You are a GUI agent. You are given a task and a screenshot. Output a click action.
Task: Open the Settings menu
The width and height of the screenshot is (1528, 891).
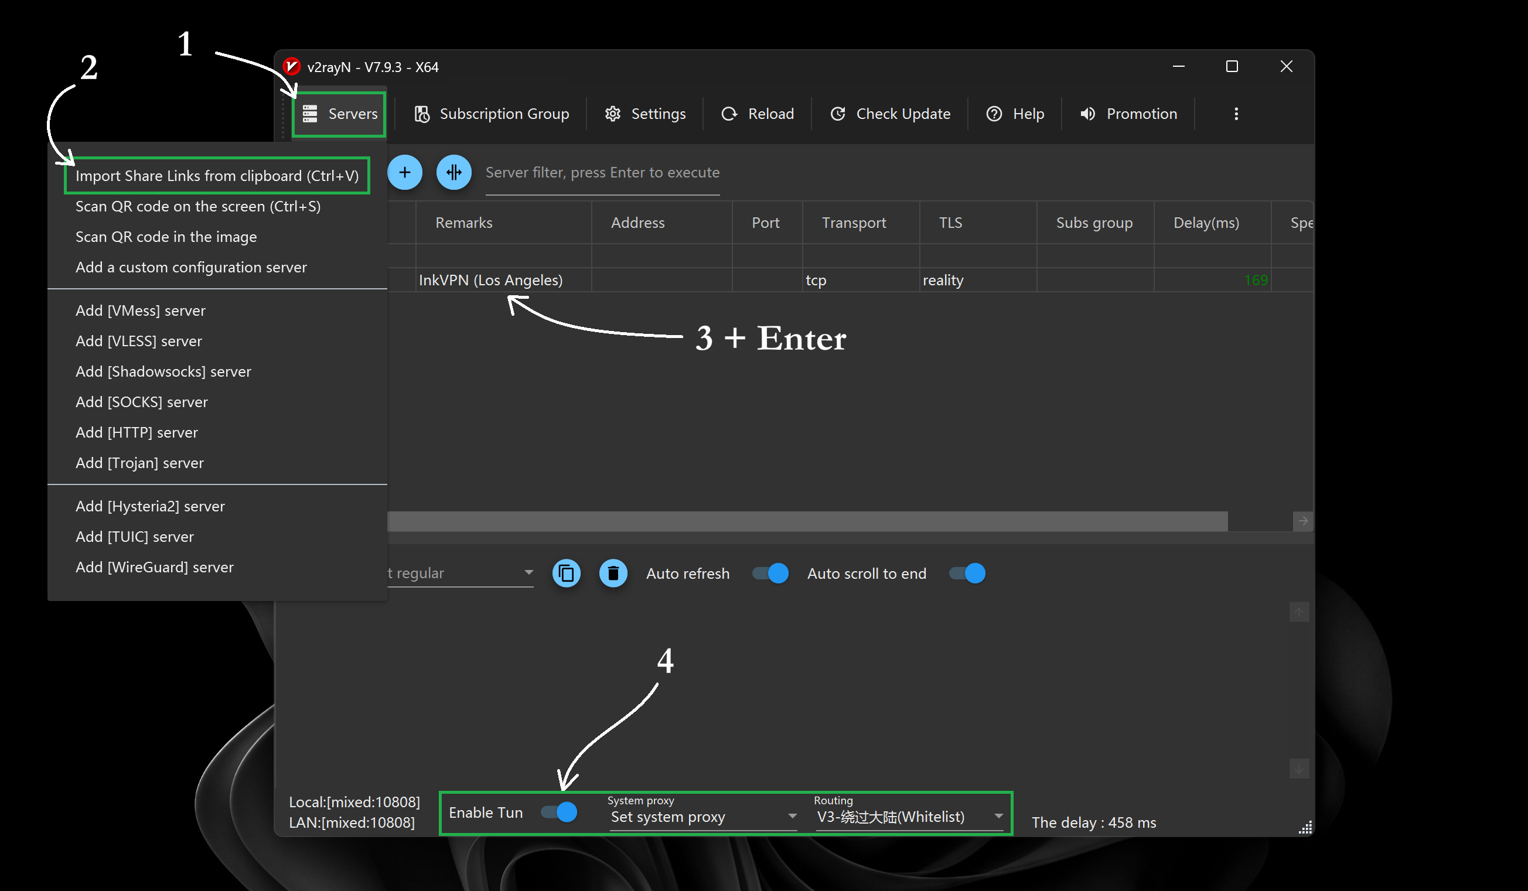click(x=645, y=114)
